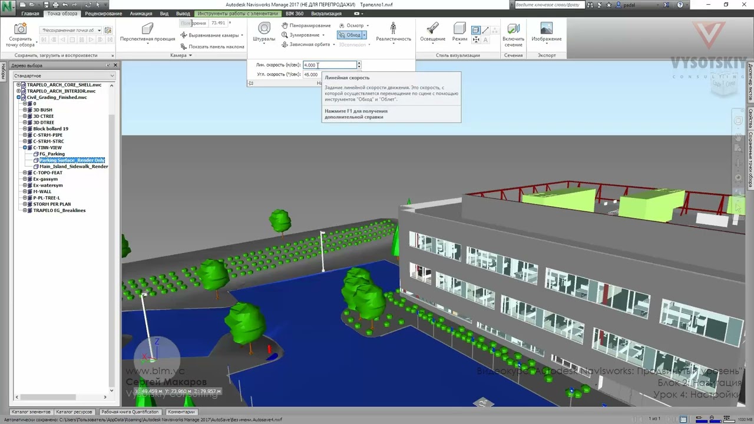This screenshot has width=754, height=424.
Task: Toggle lines display in visual style
Action: pos(485,30)
